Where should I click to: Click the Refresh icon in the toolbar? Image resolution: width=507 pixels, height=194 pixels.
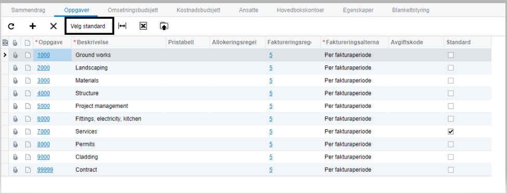click(x=11, y=26)
